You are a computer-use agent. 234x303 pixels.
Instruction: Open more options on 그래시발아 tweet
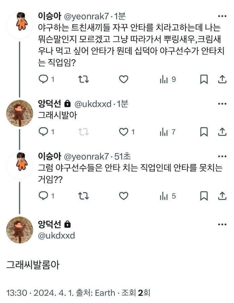point(222,104)
